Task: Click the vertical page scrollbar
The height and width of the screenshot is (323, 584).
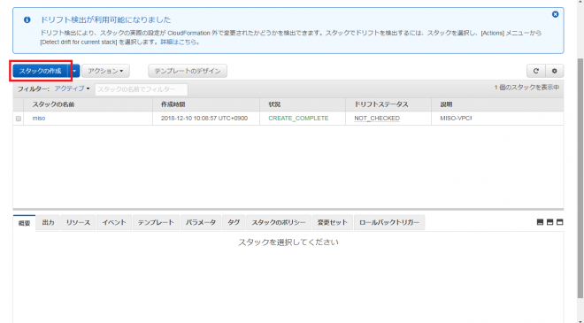Action: (x=580, y=179)
